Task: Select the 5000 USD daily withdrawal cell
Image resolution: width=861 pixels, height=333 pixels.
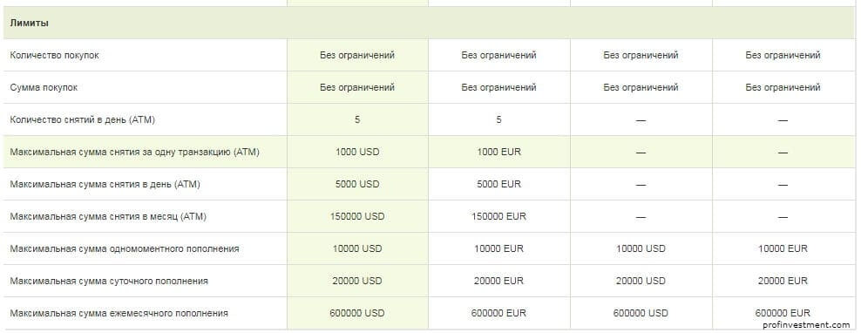Action: tap(357, 184)
